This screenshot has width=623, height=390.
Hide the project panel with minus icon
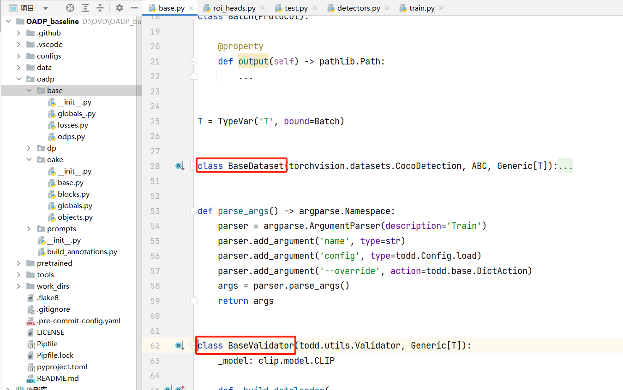(x=134, y=8)
